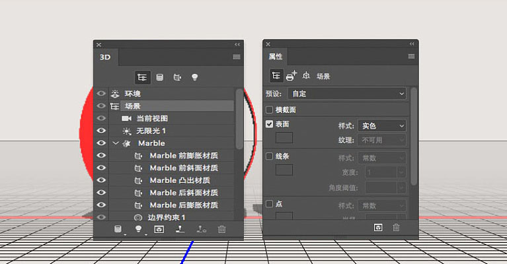Enable the 线条 checkbox
Viewport: 507px width, 264px height.
pyautogui.click(x=269, y=156)
